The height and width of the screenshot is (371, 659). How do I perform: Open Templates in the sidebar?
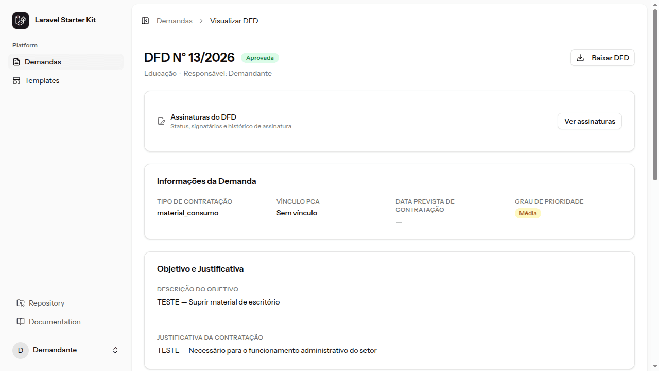point(66,80)
